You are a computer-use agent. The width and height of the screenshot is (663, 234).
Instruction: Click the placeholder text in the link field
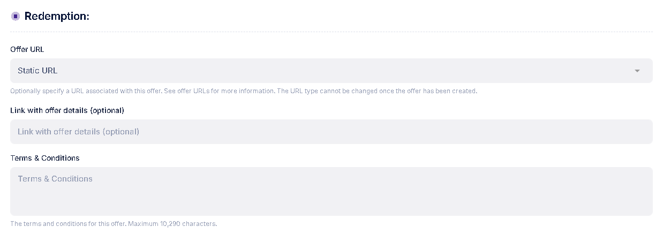point(78,132)
